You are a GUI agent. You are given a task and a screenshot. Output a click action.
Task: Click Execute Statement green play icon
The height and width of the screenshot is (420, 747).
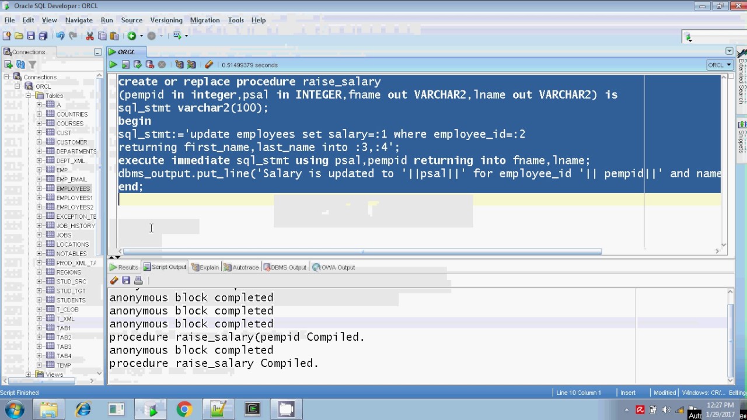(113, 65)
